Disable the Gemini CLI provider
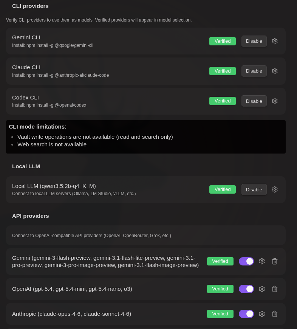The image size is (297, 329). 254,41
